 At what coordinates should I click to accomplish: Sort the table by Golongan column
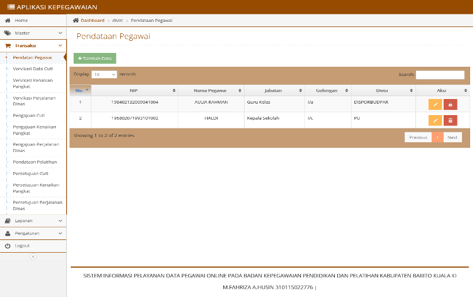pyautogui.click(x=328, y=90)
